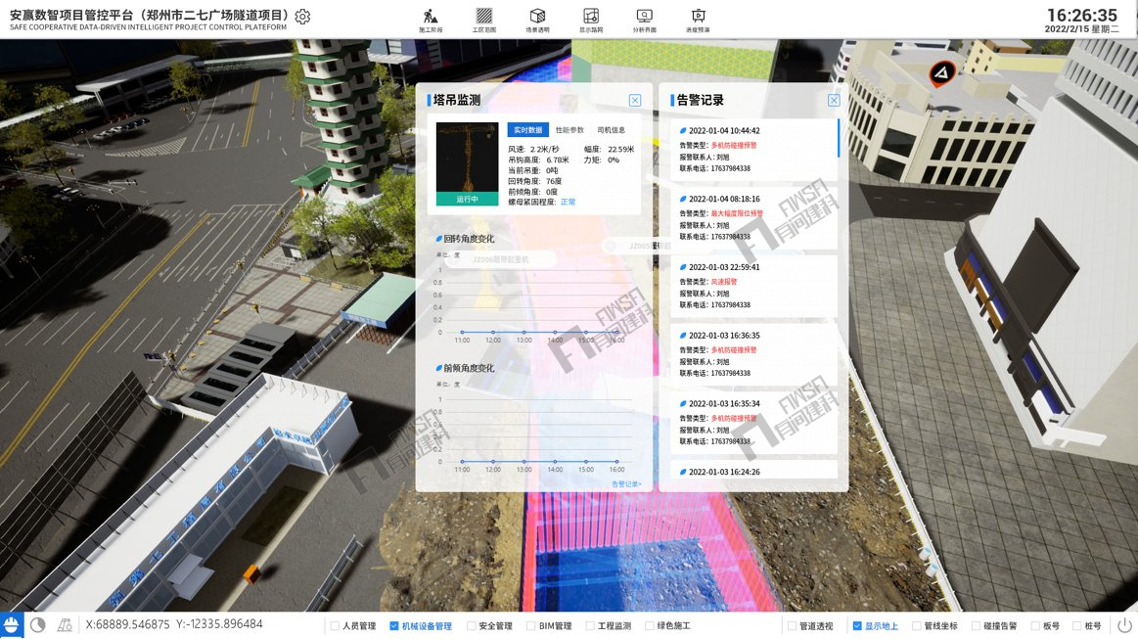
Task: Click the 显示路网 road network icon
Action: [x=591, y=21]
